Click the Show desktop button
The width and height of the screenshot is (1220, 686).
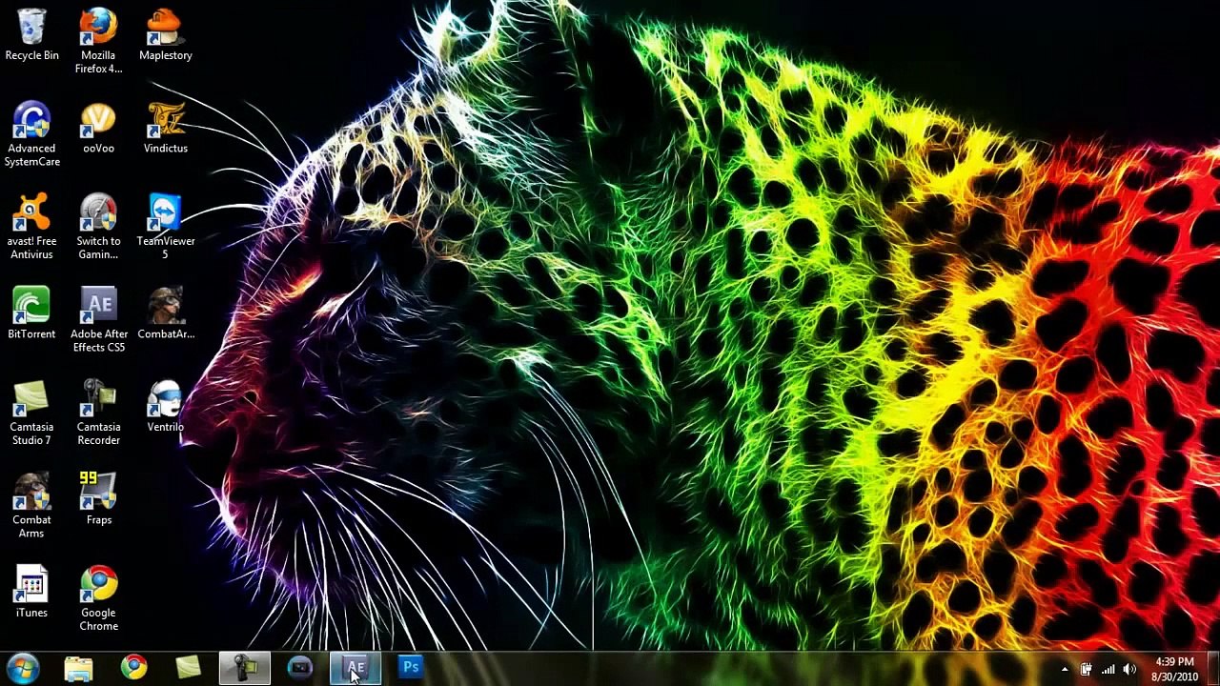click(x=1213, y=668)
